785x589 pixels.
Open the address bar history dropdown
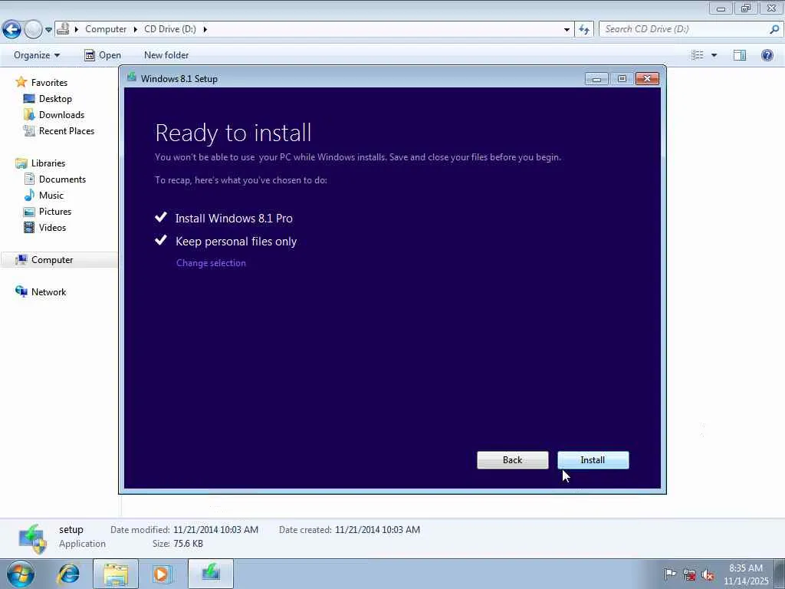click(x=567, y=30)
